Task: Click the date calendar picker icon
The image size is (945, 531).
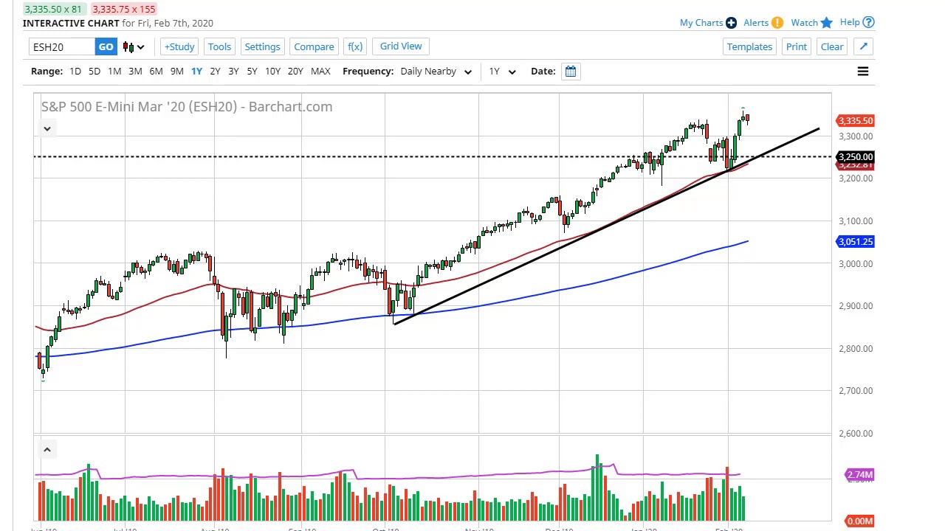Action: (571, 72)
